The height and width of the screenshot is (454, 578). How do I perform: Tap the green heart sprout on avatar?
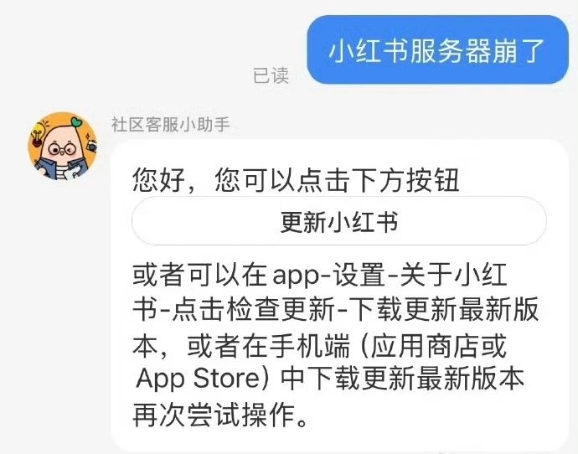(x=76, y=122)
